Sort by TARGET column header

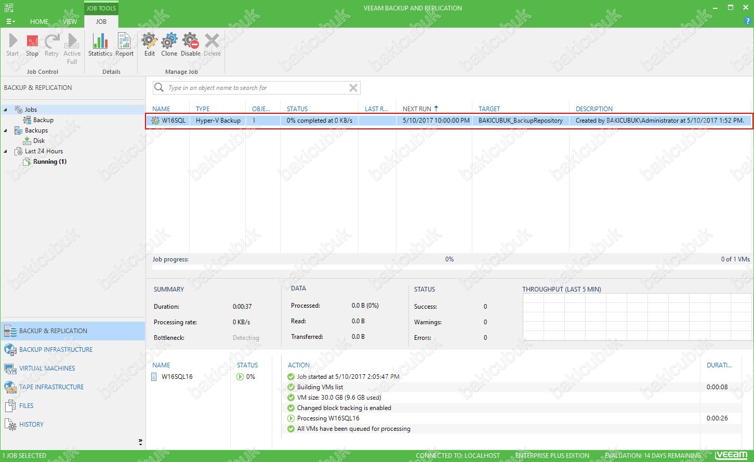pos(489,109)
